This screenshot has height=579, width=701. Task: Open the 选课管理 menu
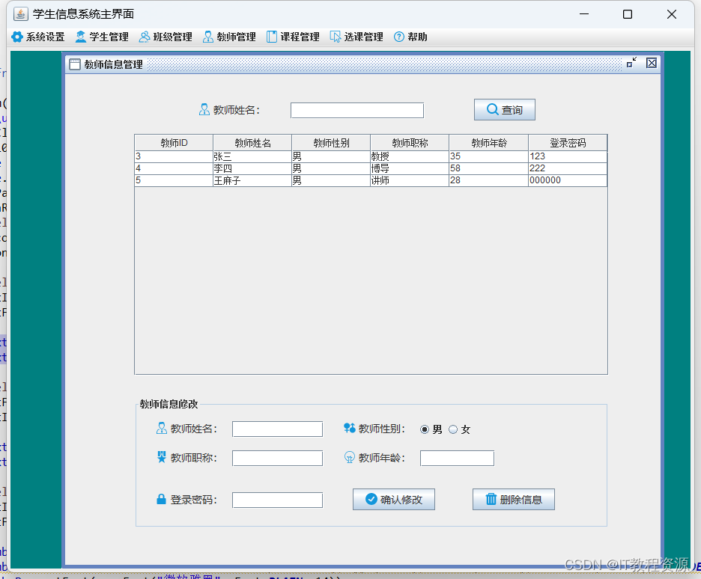click(356, 37)
